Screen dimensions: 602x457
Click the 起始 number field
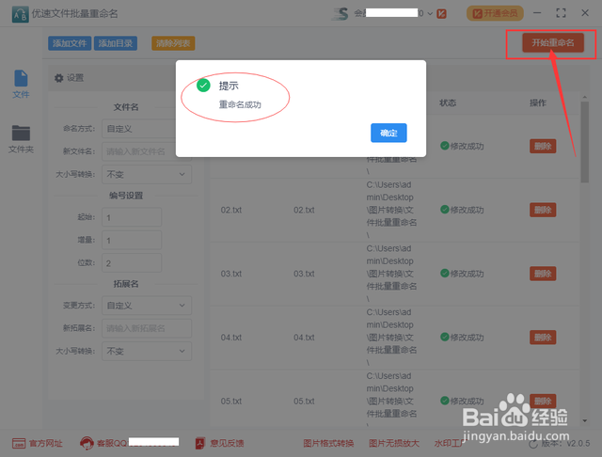pyautogui.click(x=132, y=217)
